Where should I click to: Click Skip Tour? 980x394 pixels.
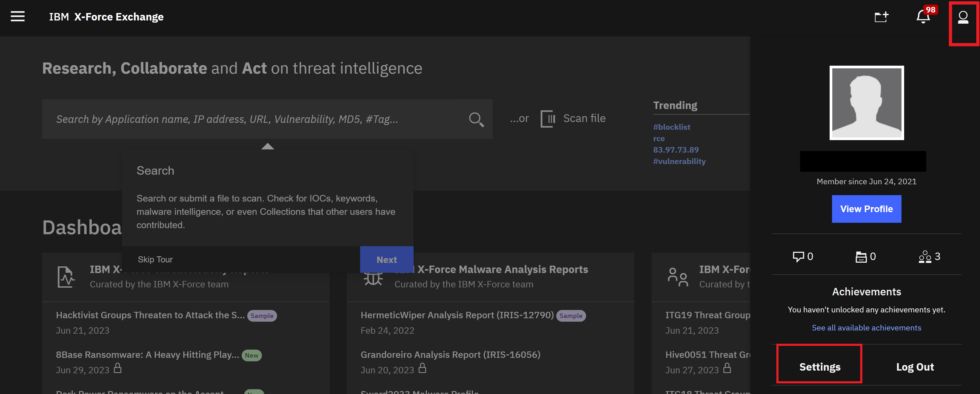(155, 259)
